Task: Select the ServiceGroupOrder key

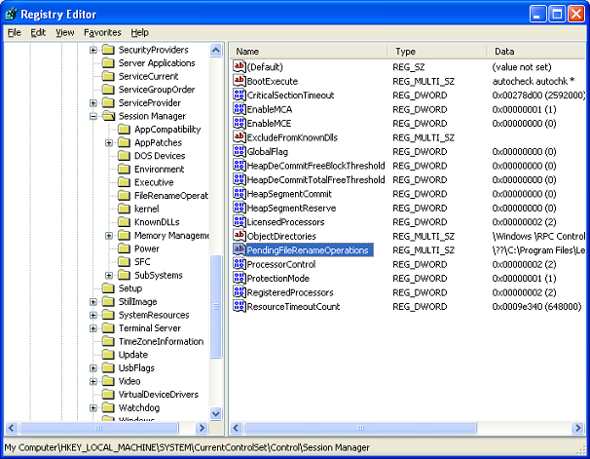Action: coord(157,90)
